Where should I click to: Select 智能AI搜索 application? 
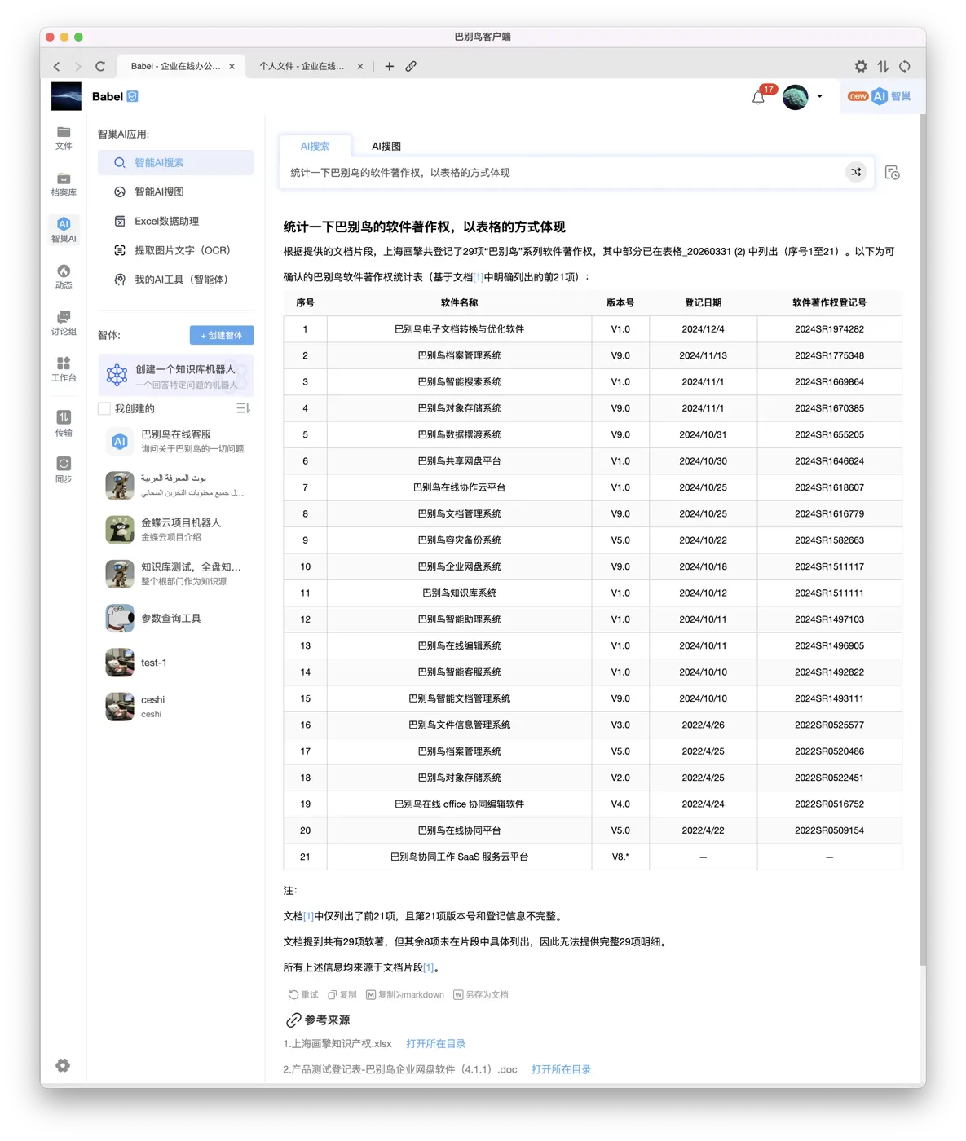[176, 162]
